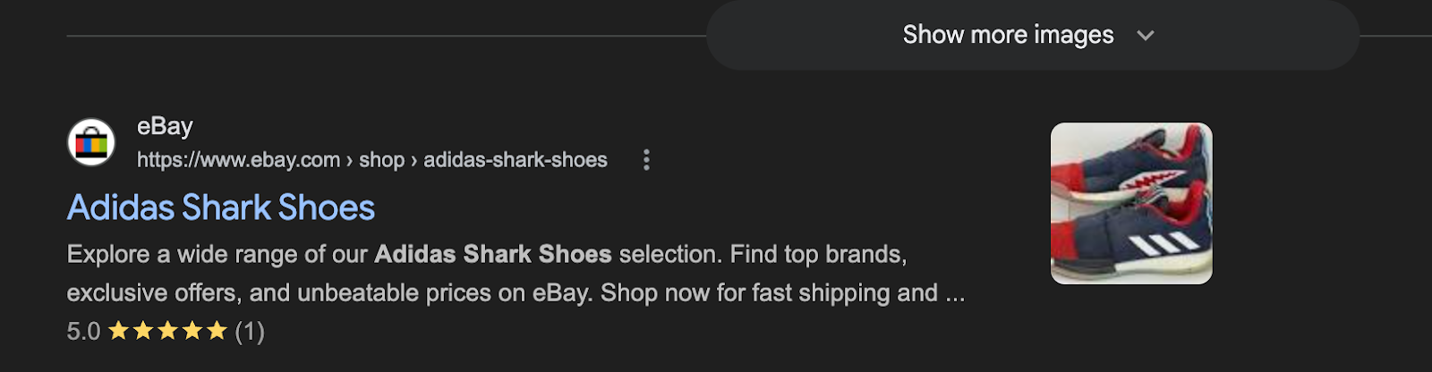1432x372 pixels.
Task: Click the last gold rating star
Action: 217,331
